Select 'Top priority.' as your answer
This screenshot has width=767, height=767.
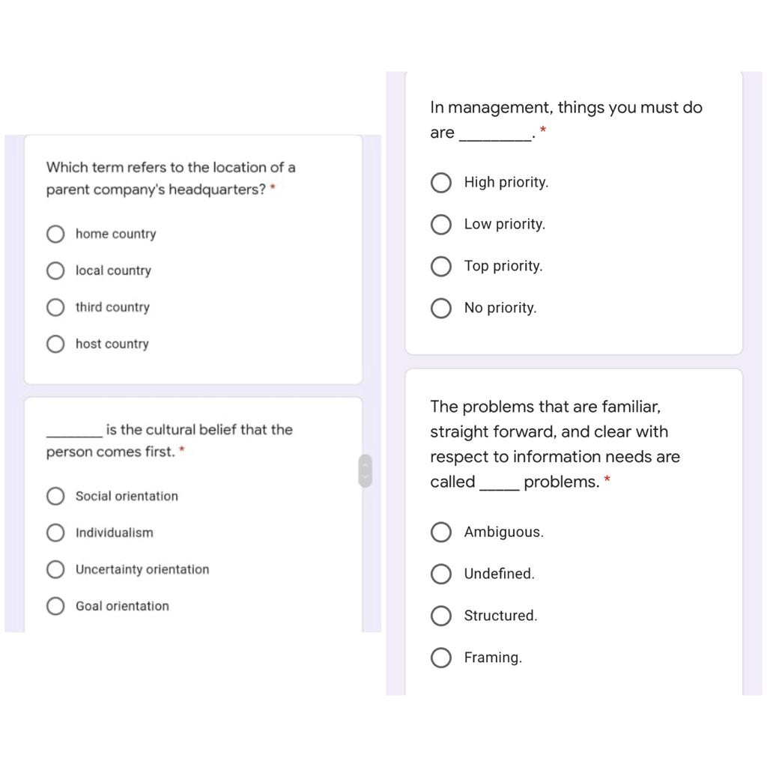pyautogui.click(x=441, y=266)
